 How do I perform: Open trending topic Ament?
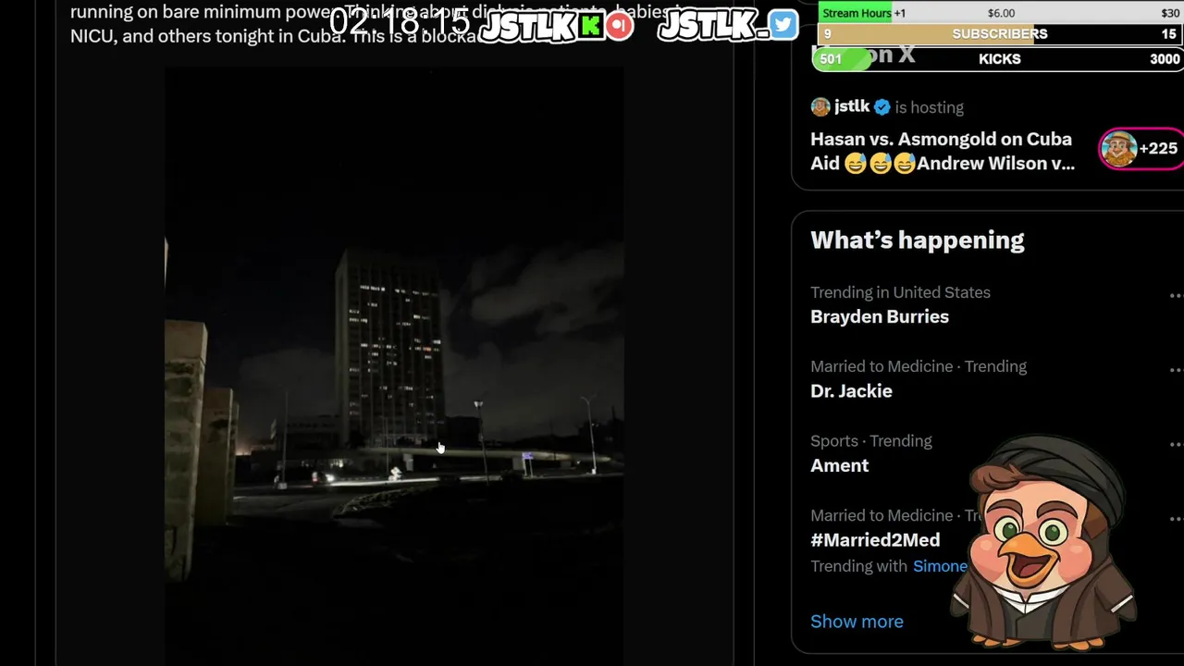pos(839,465)
